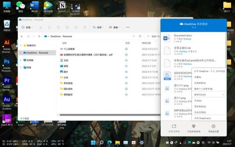Select the Adobe Photoshop desktop icon
The width and height of the screenshot is (235, 147).
point(7,65)
